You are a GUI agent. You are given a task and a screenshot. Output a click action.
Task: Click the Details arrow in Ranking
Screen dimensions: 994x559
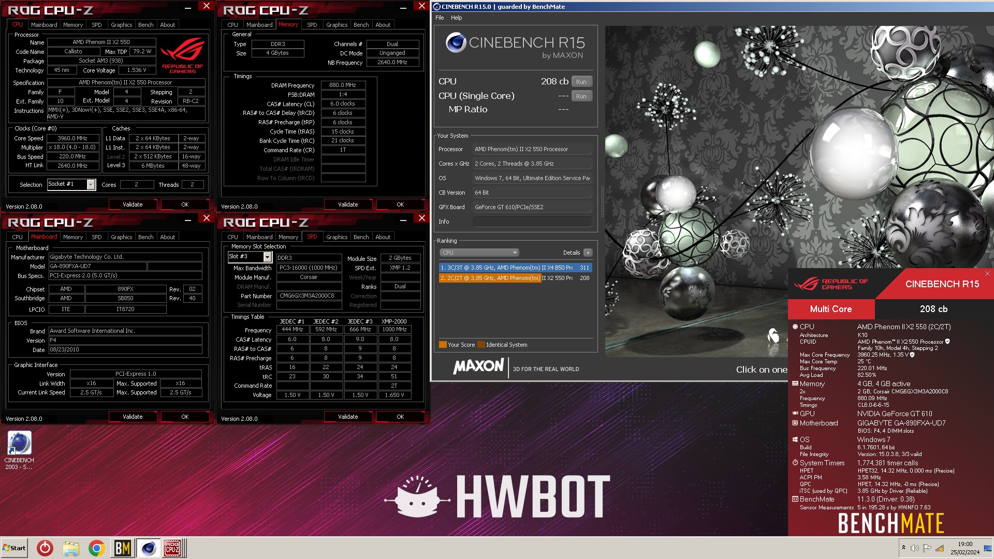click(x=588, y=253)
